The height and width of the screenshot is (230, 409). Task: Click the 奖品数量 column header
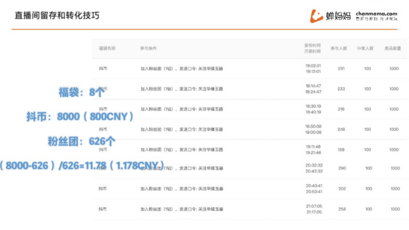click(393, 48)
